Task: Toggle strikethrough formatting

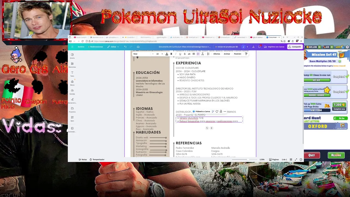Action: click(x=185, y=54)
